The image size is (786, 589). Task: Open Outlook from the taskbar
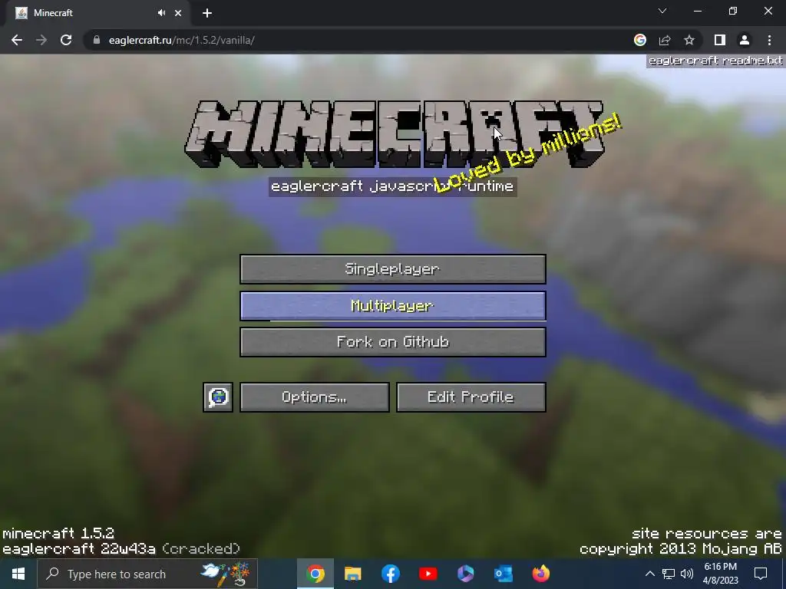(x=504, y=574)
